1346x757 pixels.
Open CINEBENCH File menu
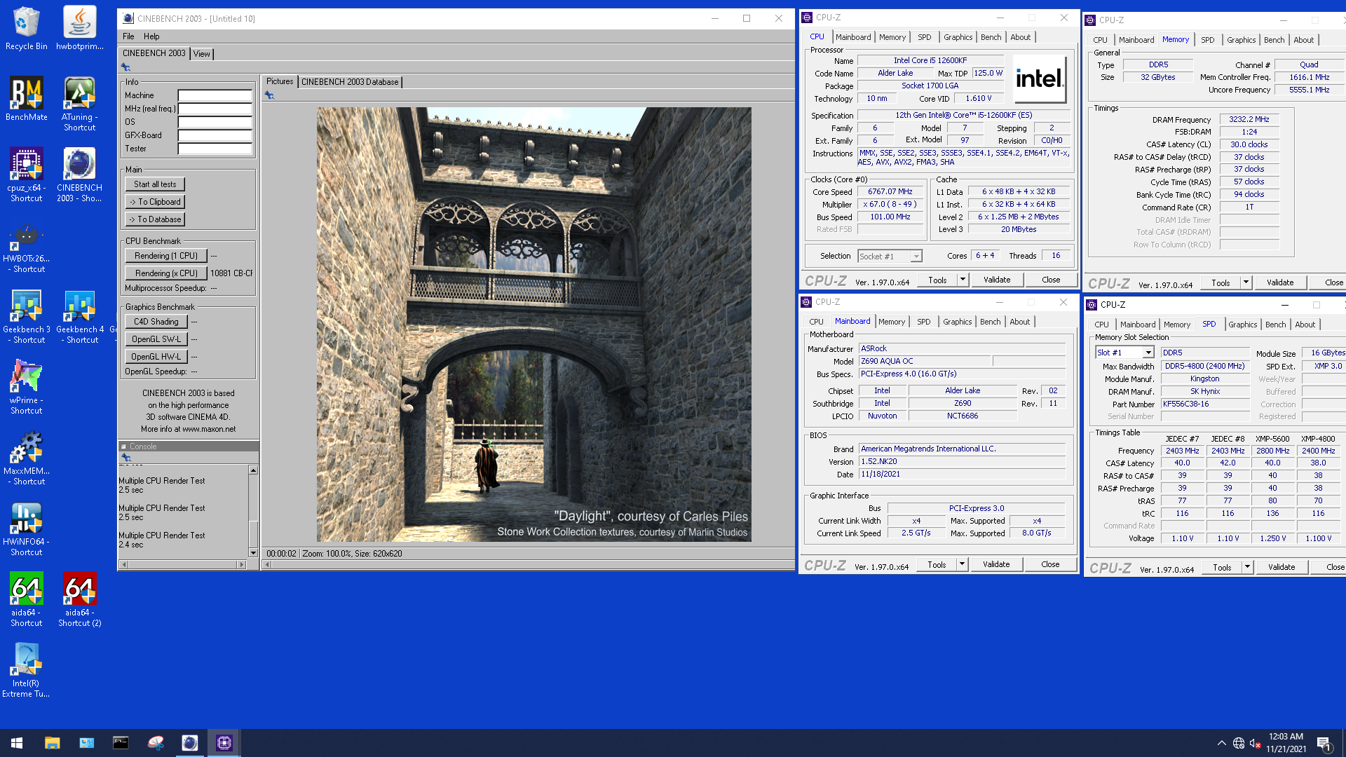128,36
